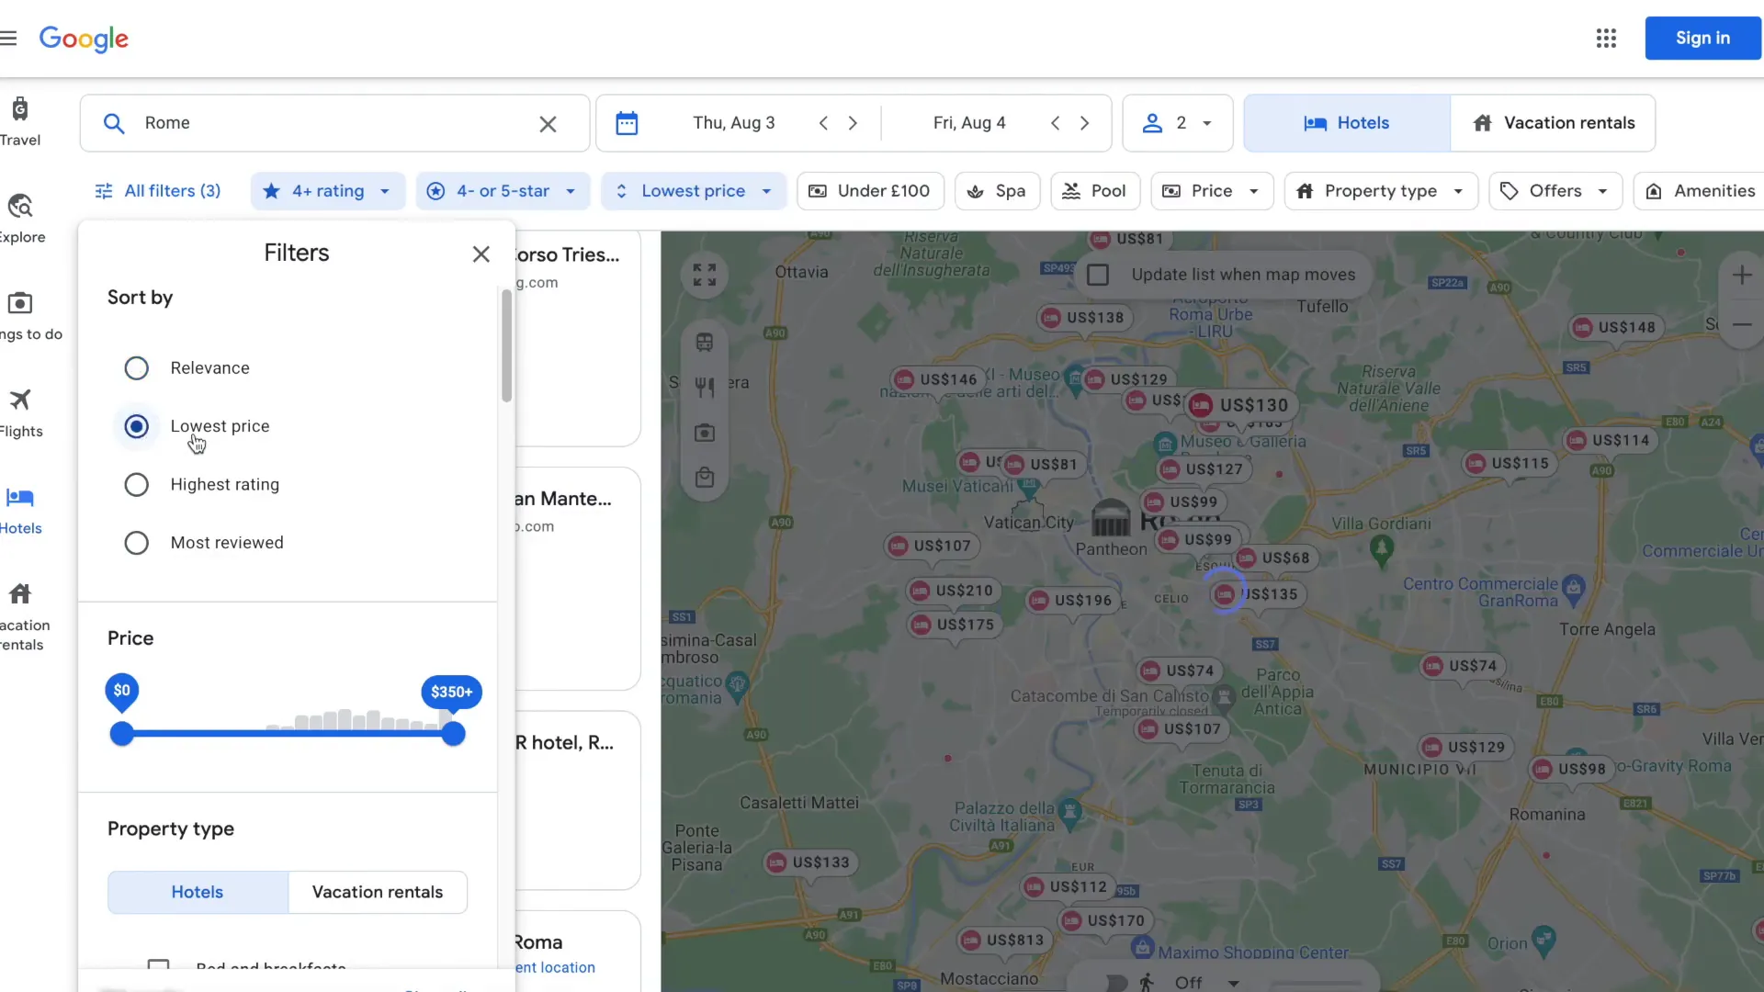Open Hotels in the sidebar

point(20,511)
